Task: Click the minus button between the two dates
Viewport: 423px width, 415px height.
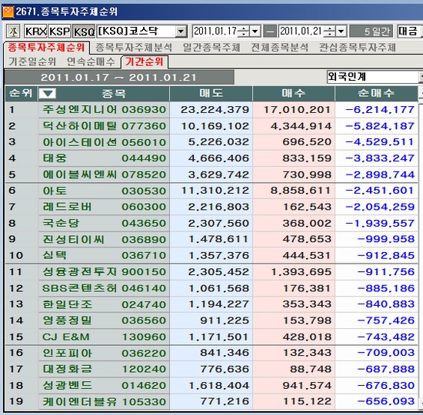Action: 270,32
